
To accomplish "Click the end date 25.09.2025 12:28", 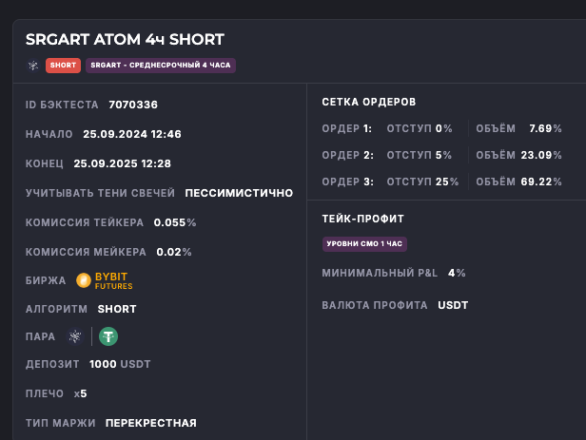I will click(x=122, y=163).
